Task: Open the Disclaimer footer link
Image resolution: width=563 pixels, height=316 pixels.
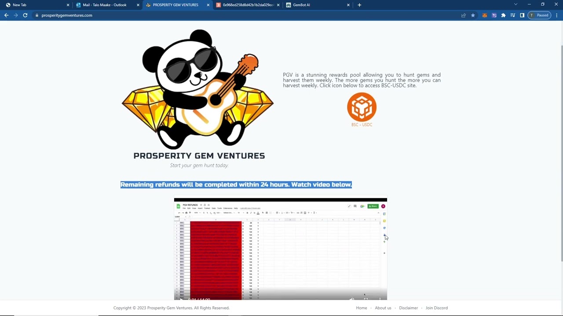Action: [x=409, y=308]
